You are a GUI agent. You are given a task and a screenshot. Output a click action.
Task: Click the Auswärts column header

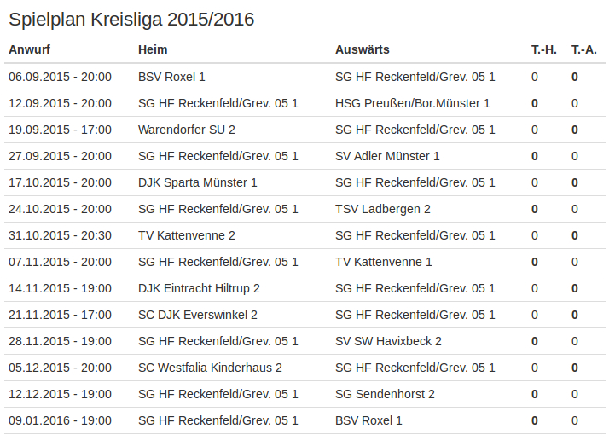click(x=362, y=49)
